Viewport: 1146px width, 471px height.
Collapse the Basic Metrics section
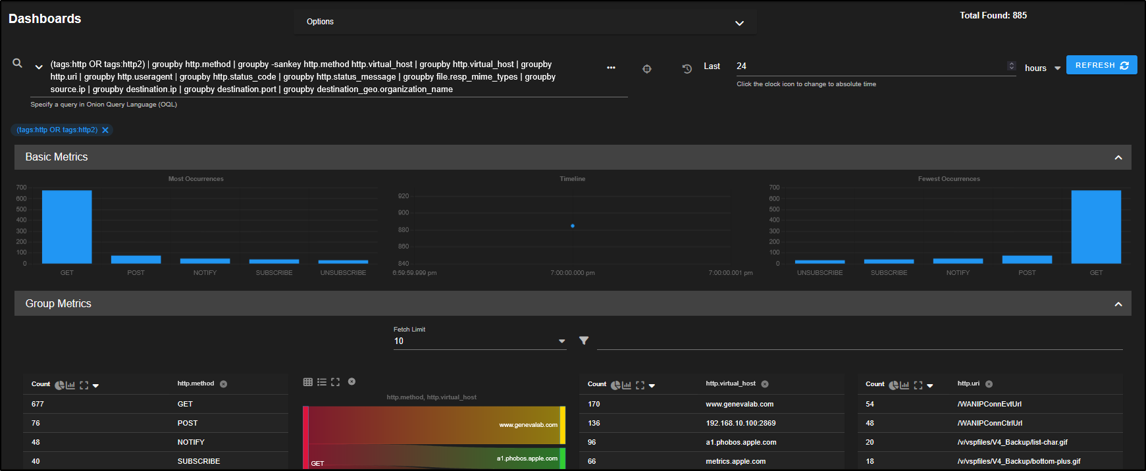pos(1118,158)
